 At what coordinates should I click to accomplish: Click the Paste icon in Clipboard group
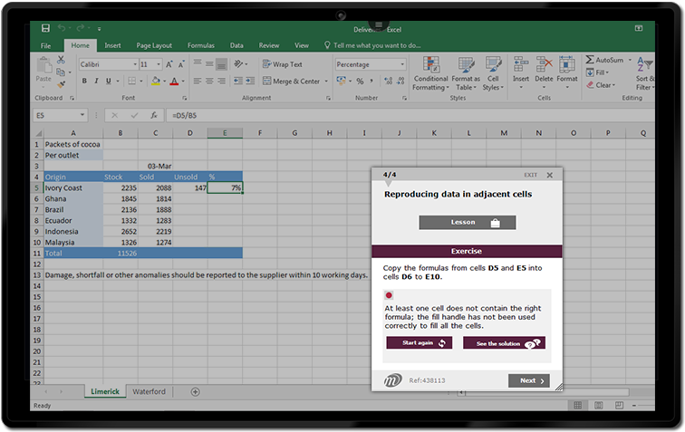pos(43,69)
